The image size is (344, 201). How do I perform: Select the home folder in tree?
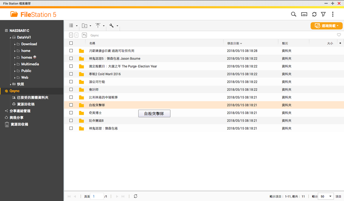click(26, 51)
